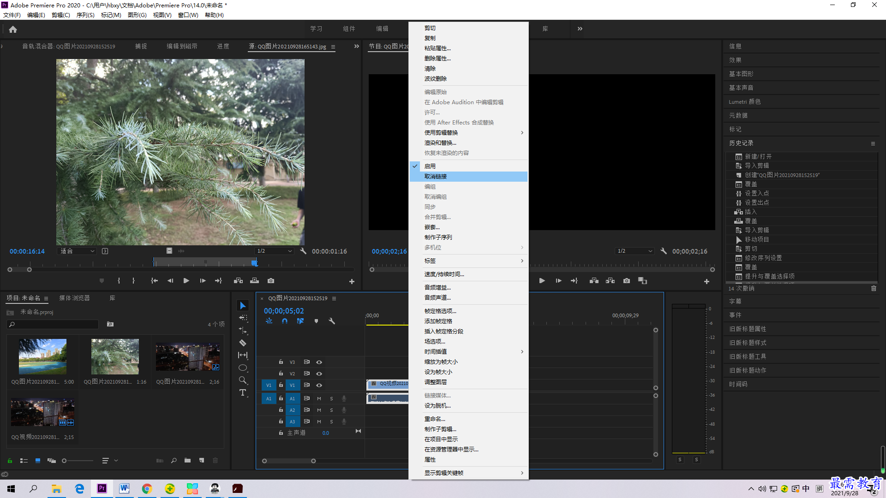The height and width of the screenshot is (498, 886).
Task: Select the Ellipse/Pen shape tool
Action: click(x=243, y=368)
